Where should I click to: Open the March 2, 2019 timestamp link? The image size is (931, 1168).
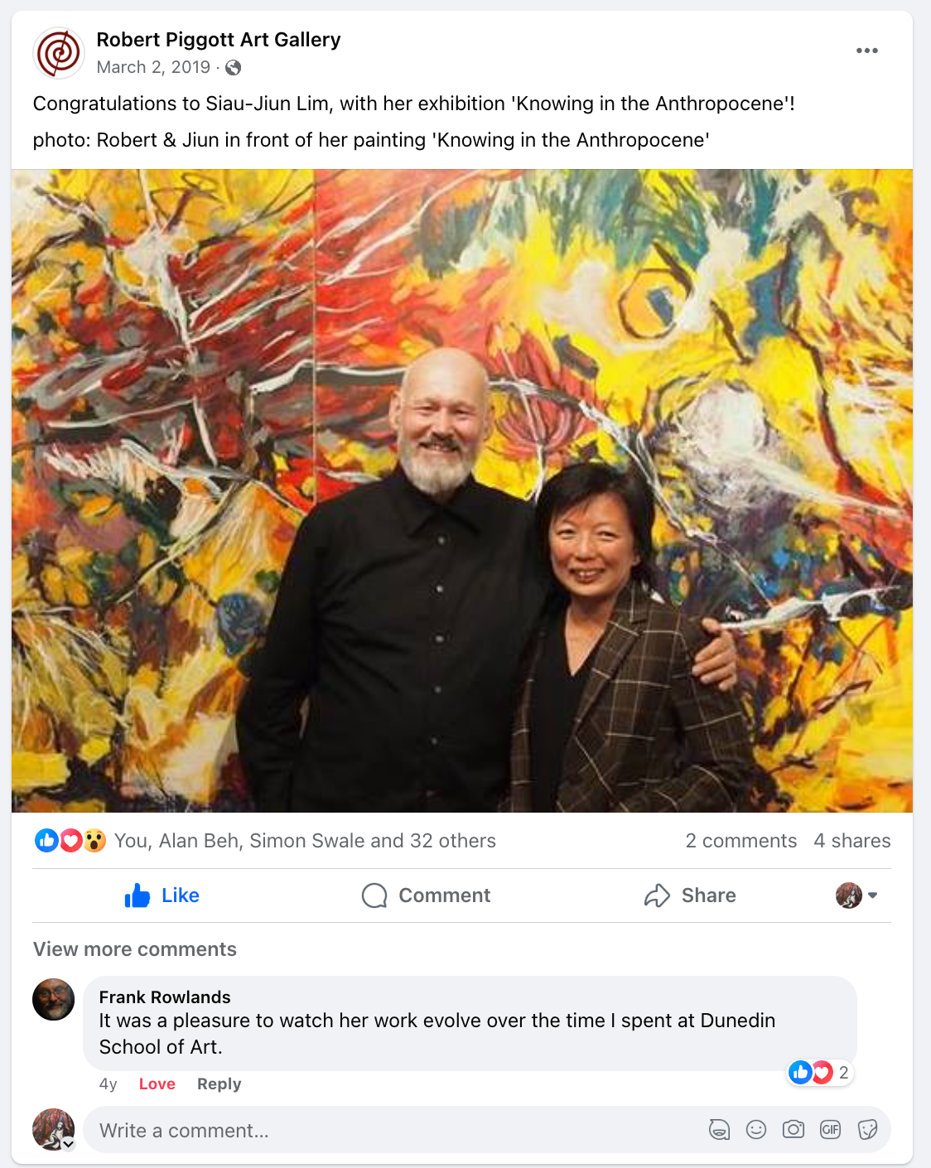click(153, 67)
